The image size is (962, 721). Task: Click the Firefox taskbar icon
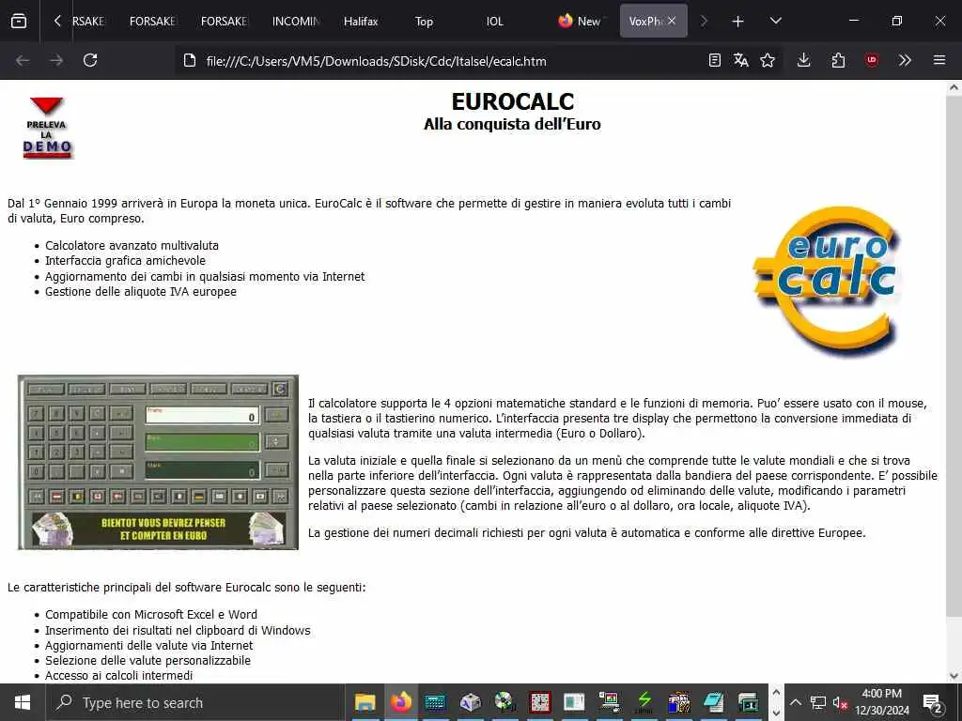coord(400,702)
